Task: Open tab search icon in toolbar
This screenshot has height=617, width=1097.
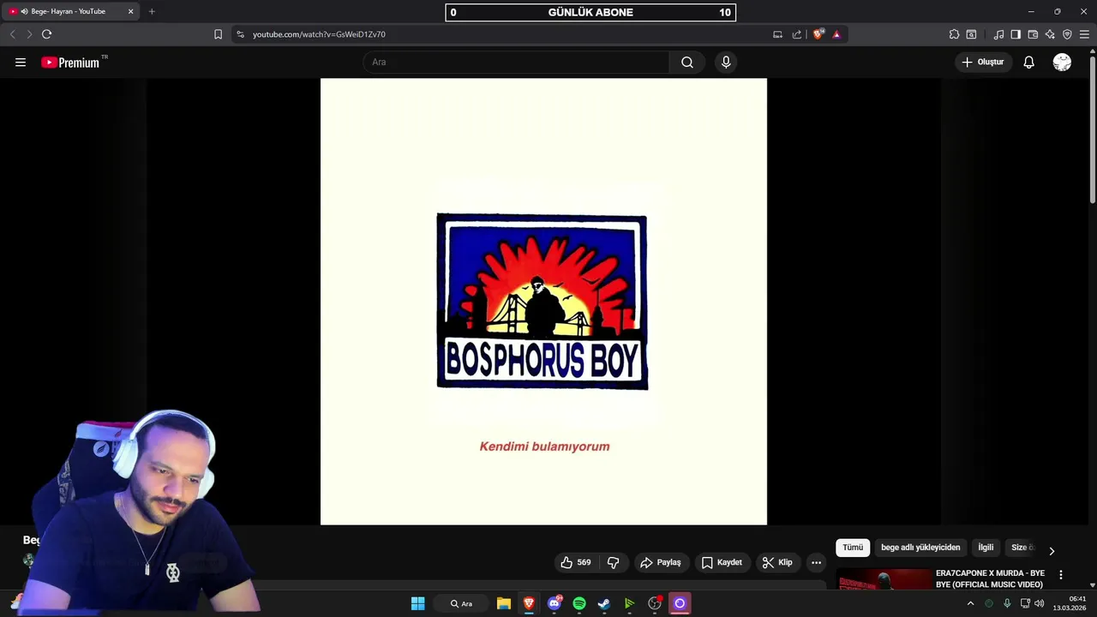Action: [x=971, y=34]
